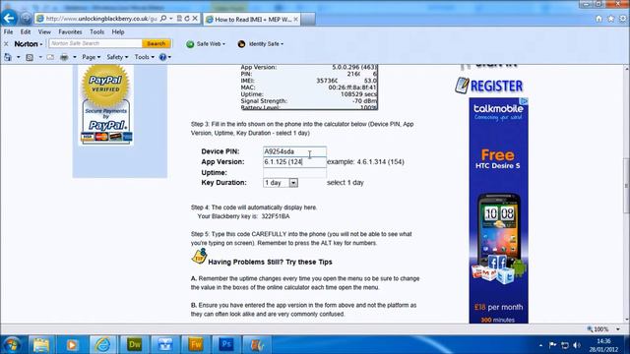Click the Secure Payments by PayPal badge
630x354 pixels.
tap(106, 122)
